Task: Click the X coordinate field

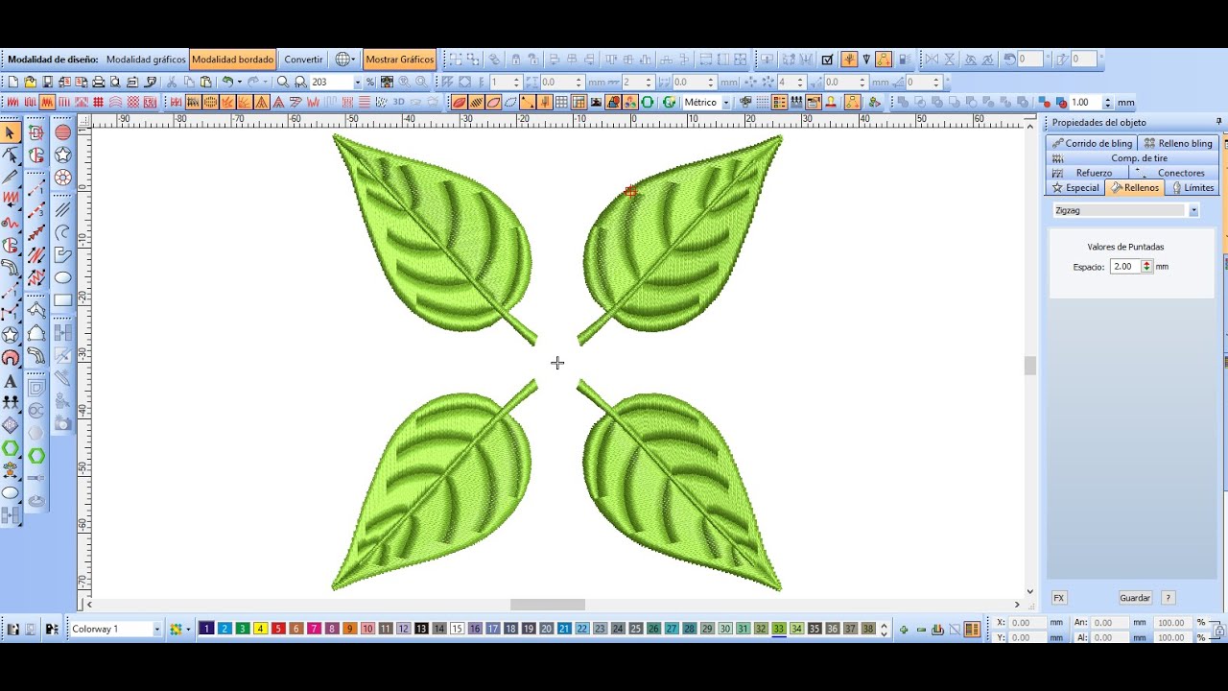Action: point(1027,623)
